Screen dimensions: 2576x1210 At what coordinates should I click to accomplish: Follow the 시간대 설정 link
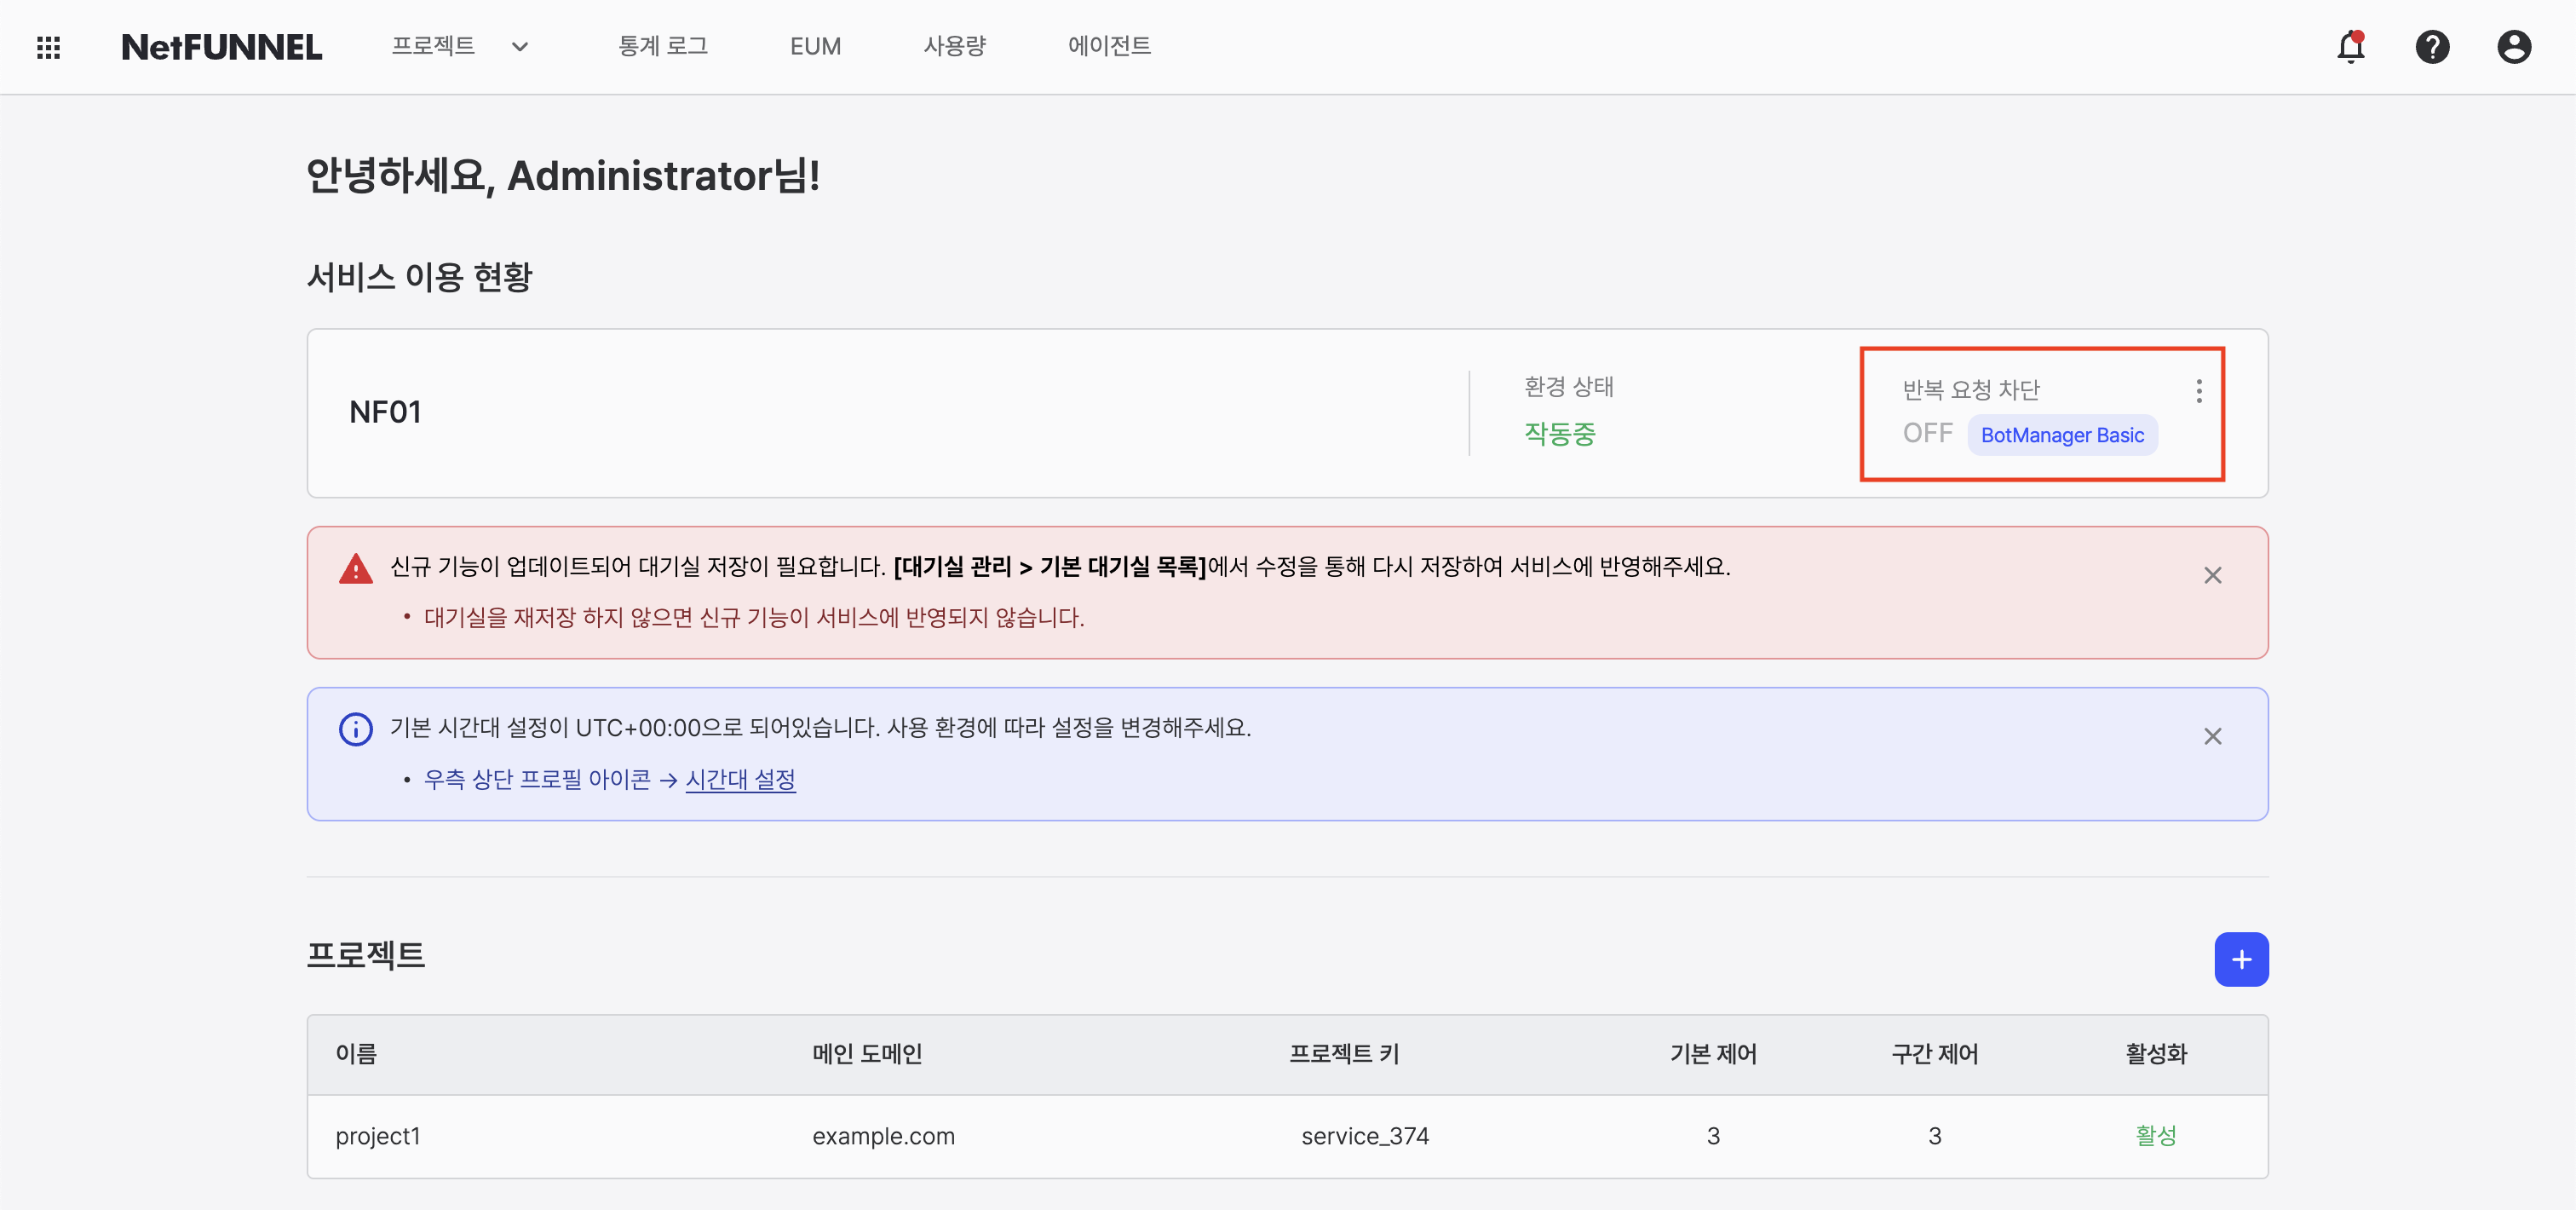740,779
